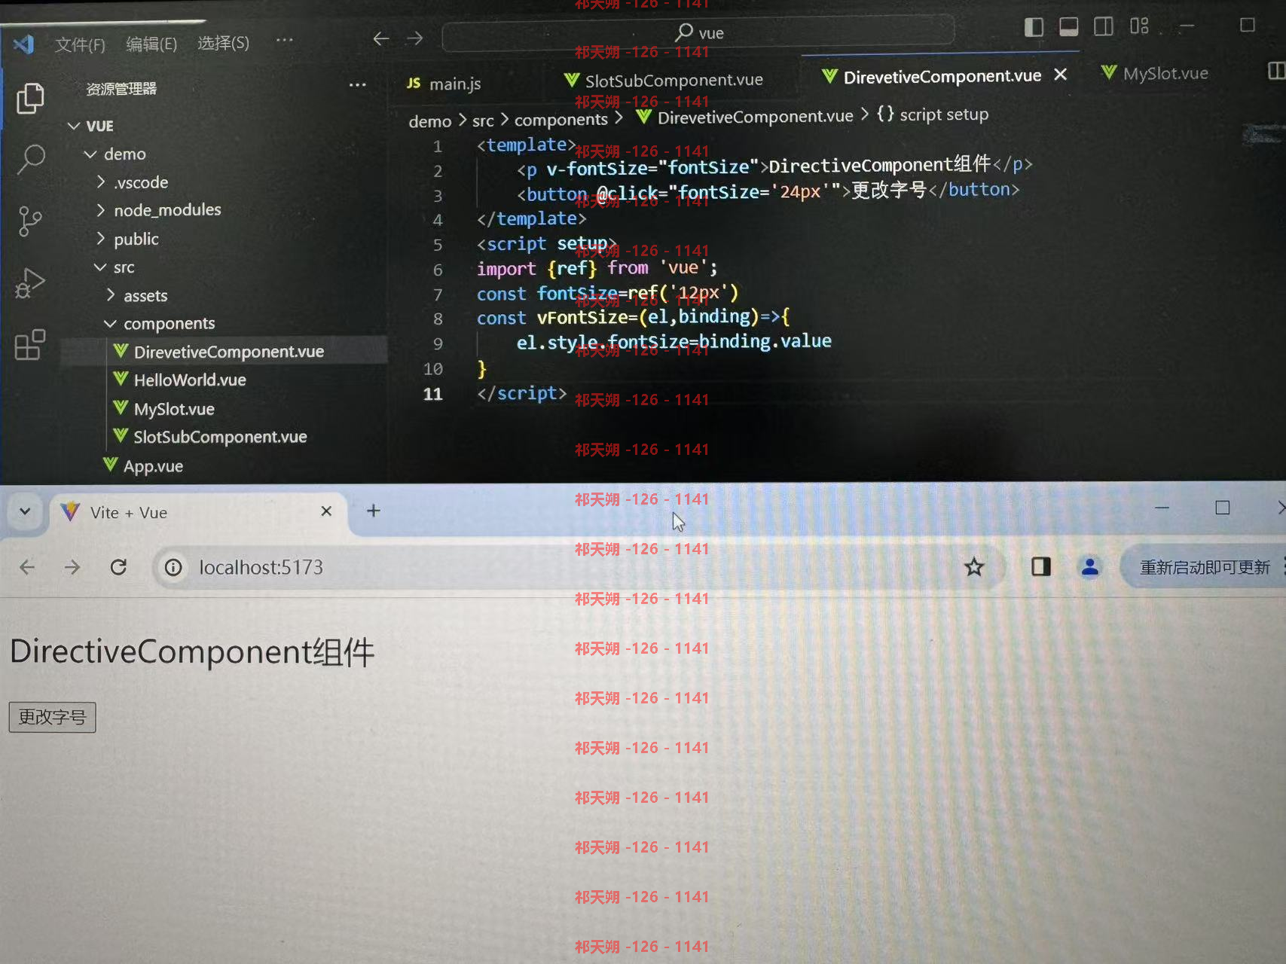Click the DirectiveComponent组件 paragraph in browser
The image size is (1286, 964).
pyautogui.click(x=192, y=652)
